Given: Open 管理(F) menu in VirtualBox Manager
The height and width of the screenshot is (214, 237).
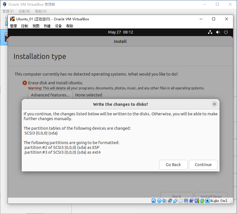Looking at the screenshot, I should tap(8, 11).
